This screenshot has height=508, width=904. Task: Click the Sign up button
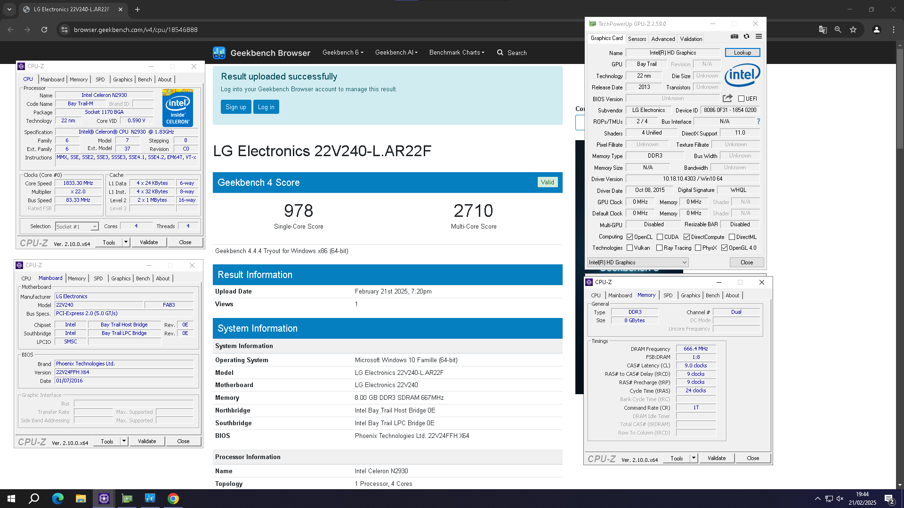pos(236,107)
